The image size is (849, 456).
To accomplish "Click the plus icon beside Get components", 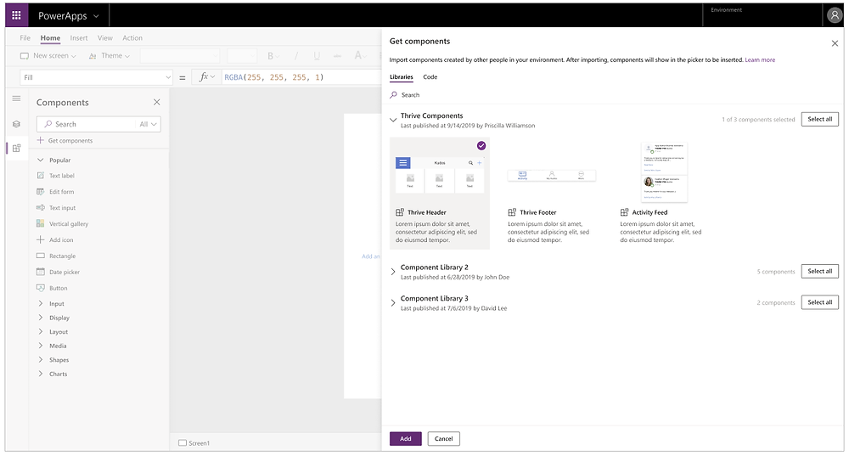I will click(x=40, y=140).
